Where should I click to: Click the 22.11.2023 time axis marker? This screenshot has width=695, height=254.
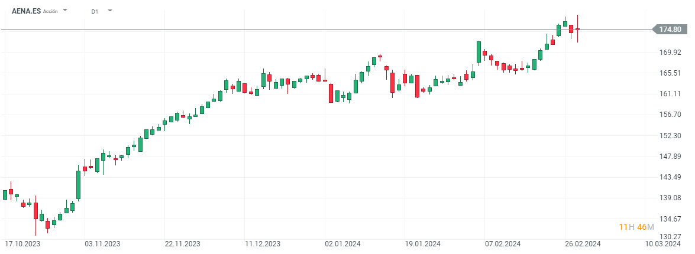coord(183,243)
